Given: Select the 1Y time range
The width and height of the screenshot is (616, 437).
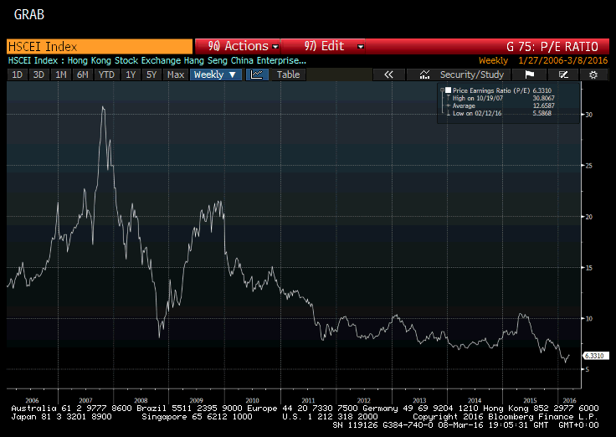Looking at the screenshot, I should [131, 75].
